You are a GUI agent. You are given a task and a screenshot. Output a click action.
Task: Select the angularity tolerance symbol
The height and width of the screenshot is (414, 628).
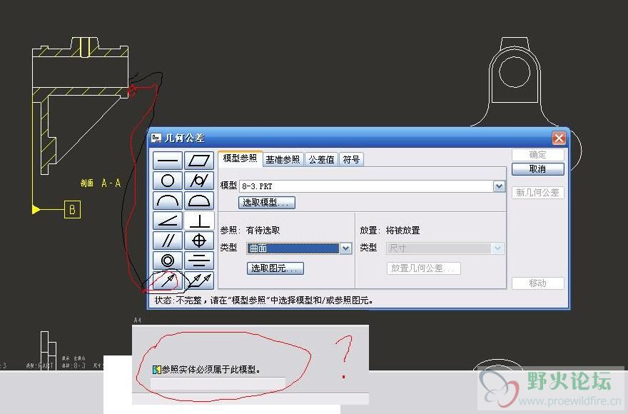168,221
